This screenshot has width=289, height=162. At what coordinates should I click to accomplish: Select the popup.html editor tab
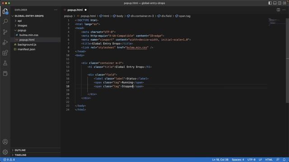[x=75, y=10]
